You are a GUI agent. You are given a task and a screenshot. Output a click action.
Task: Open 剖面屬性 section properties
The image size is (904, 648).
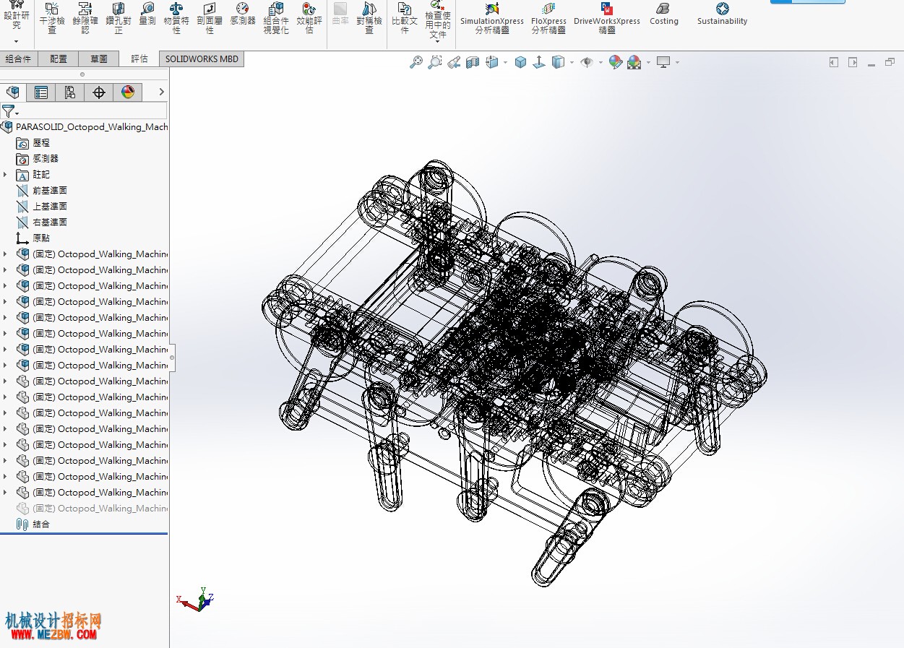tap(210, 18)
